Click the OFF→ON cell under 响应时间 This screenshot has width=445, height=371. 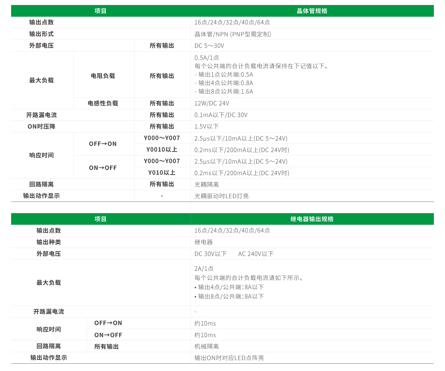coord(103,144)
